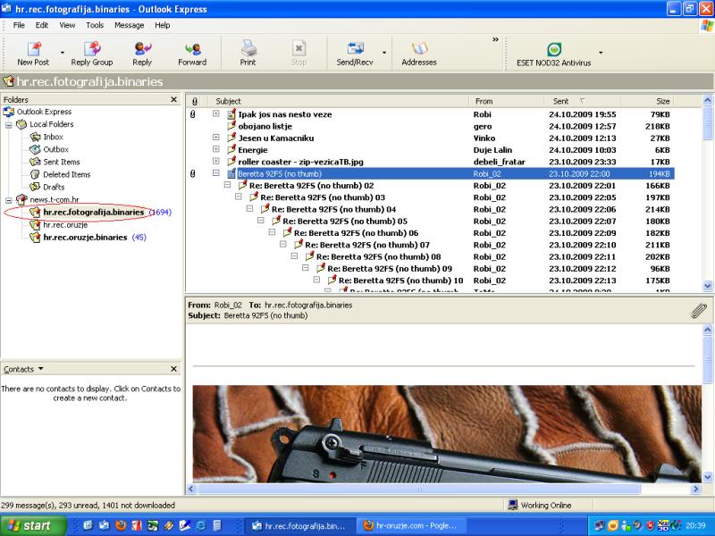Open the Drafts folder

(x=54, y=187)
